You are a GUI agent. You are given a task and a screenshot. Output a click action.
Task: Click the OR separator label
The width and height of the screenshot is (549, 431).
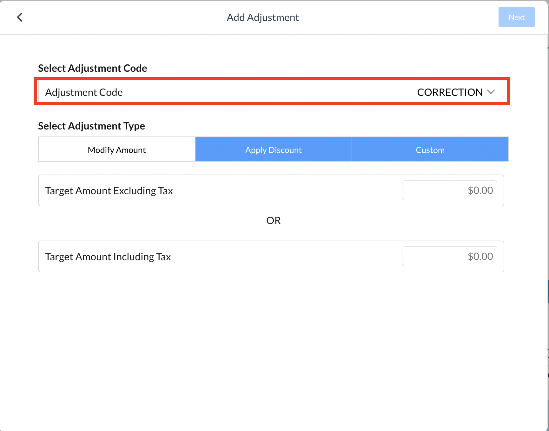coord(274,220)
